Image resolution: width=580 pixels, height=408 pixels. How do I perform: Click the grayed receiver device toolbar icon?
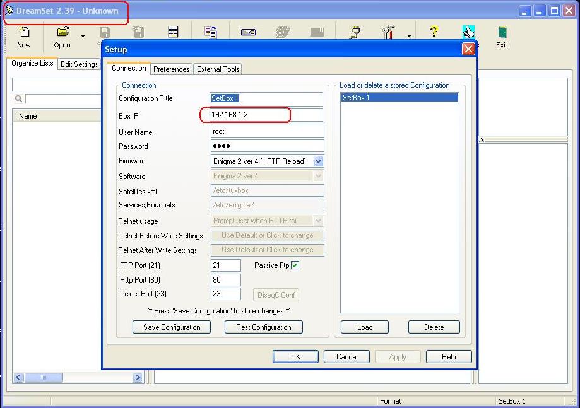[317, 32]
